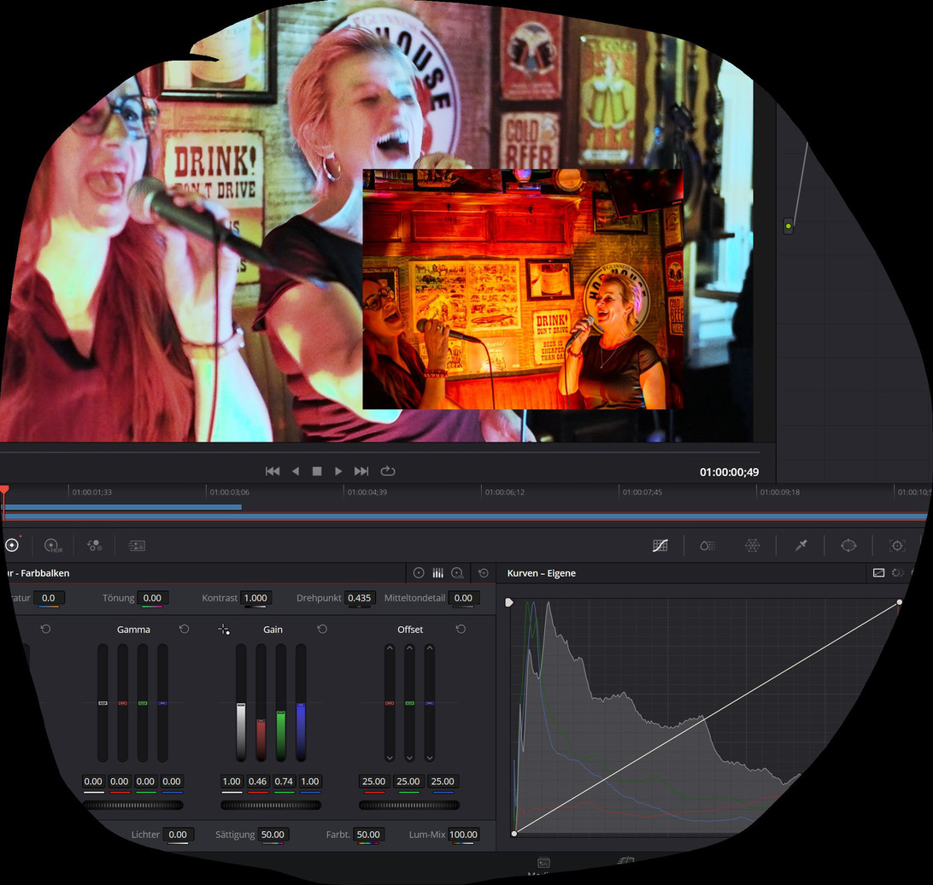
Task: Open the HDR color wheels palette
Action: pos(52,545)
